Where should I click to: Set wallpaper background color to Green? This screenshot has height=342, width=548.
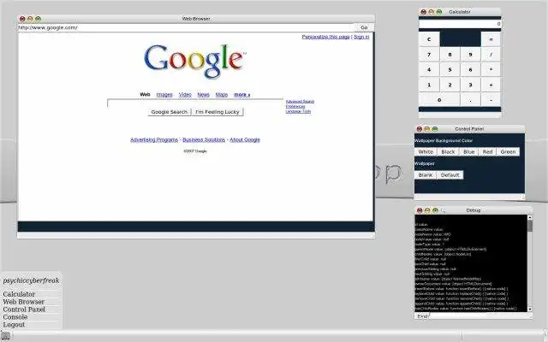[508, 152]
